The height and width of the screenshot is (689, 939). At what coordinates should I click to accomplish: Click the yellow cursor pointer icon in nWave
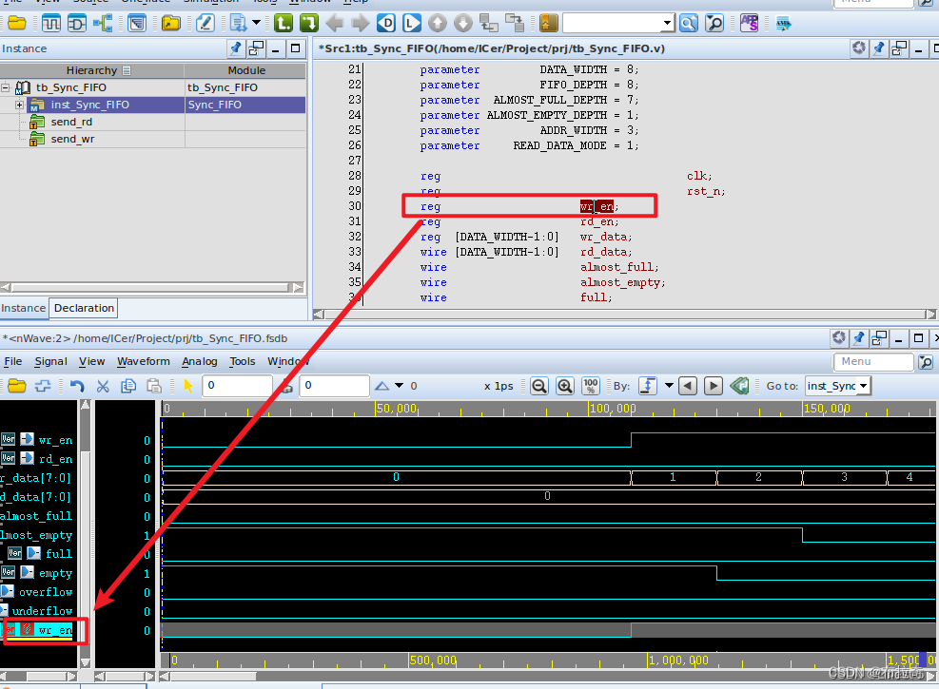188,386
